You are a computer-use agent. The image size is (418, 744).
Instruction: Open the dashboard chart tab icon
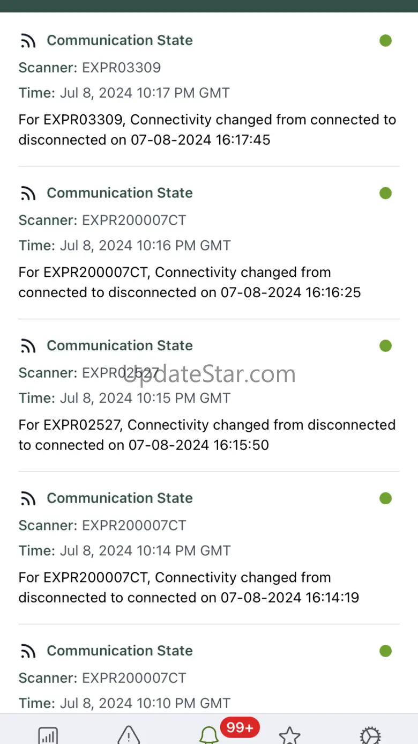[48, 734]
